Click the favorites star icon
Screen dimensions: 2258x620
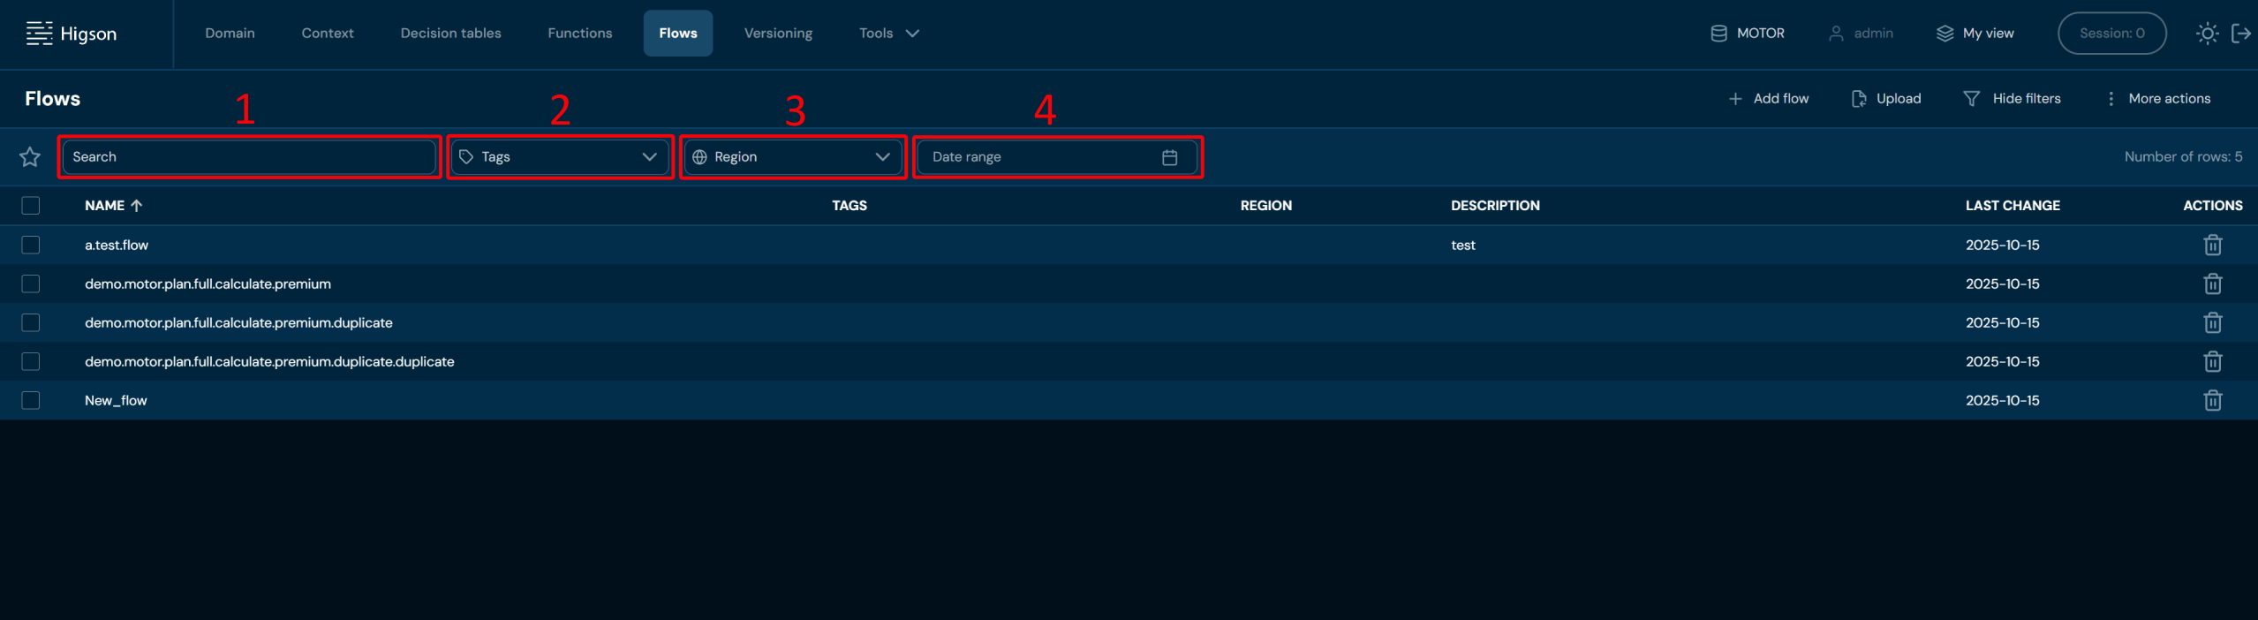point(30,157)
